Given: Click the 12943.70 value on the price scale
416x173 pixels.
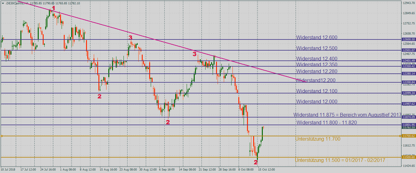Looking at the screenshot, I should pyautogui.click(x=409, y=3).
